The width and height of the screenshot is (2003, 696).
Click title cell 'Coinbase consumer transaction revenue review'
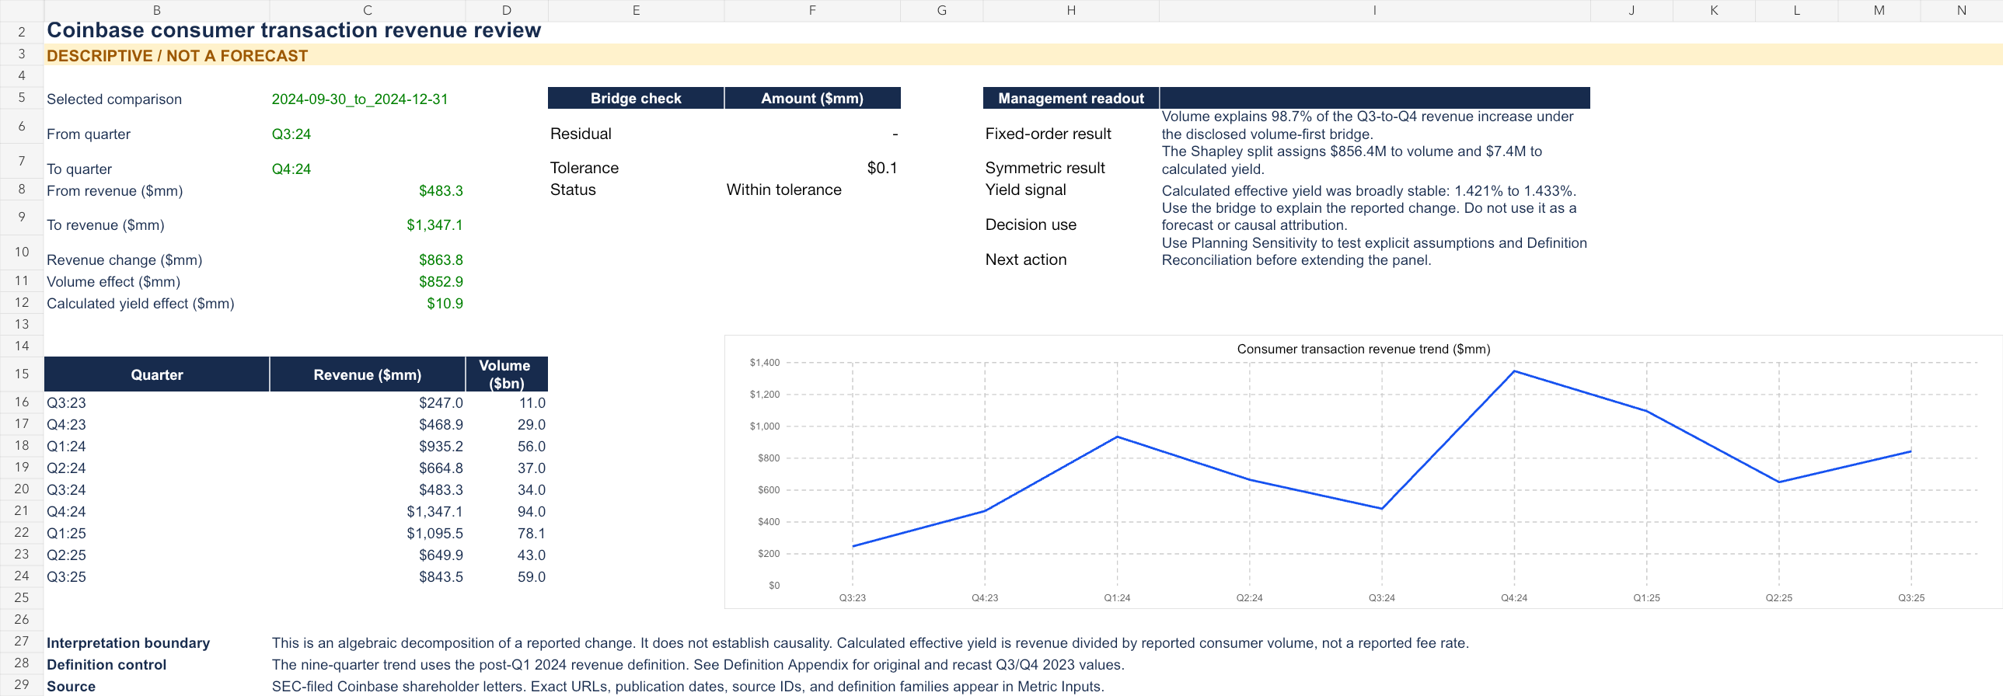pos(294,30)
